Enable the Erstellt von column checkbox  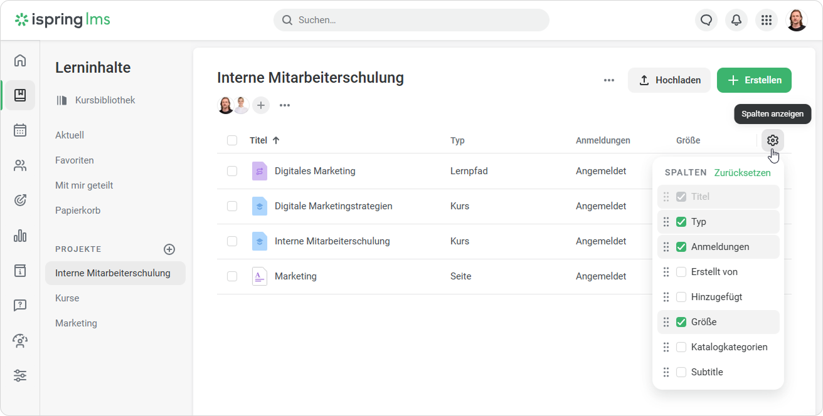click(681, 272)
